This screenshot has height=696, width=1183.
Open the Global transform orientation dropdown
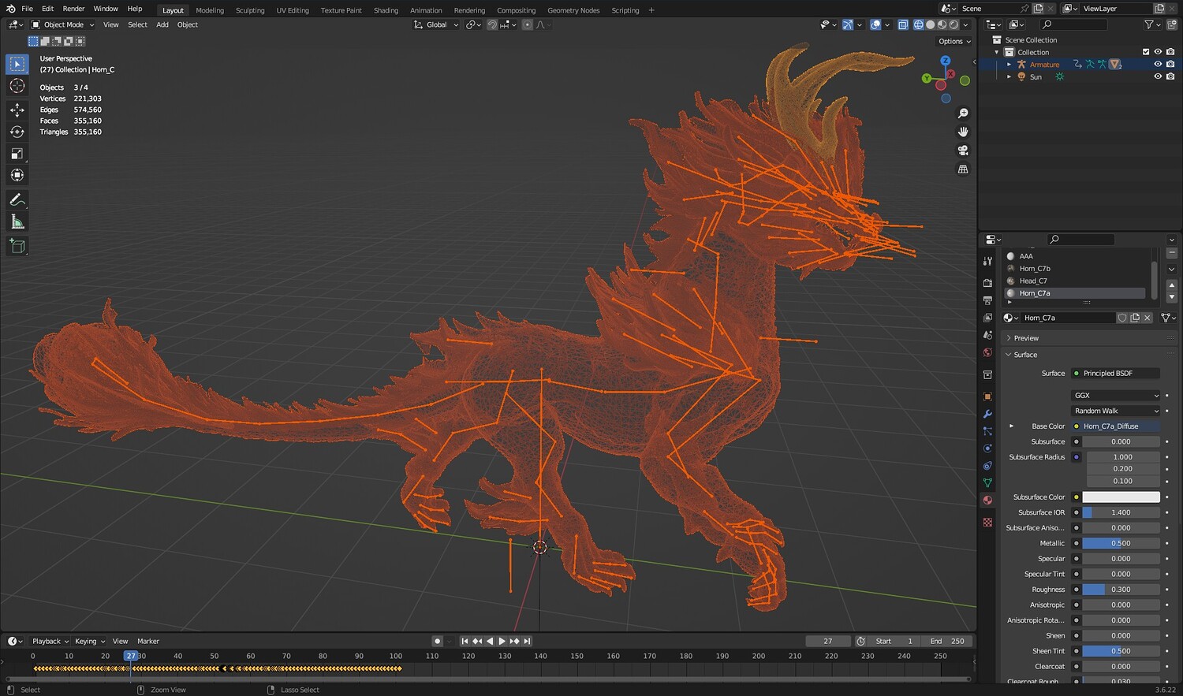(x=436, y=24)
